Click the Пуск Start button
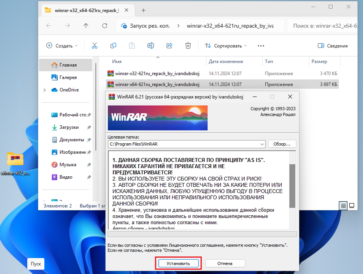This screenshot has width=363, height=274. coord(36,264)
